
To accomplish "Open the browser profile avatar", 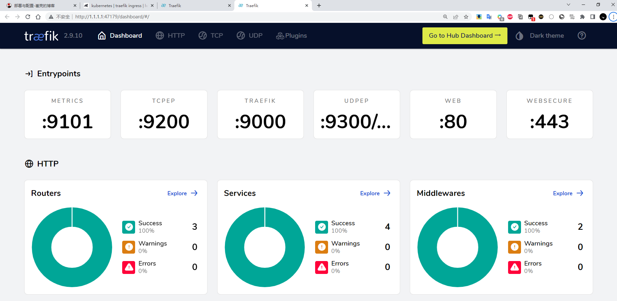I will (603, 17).
